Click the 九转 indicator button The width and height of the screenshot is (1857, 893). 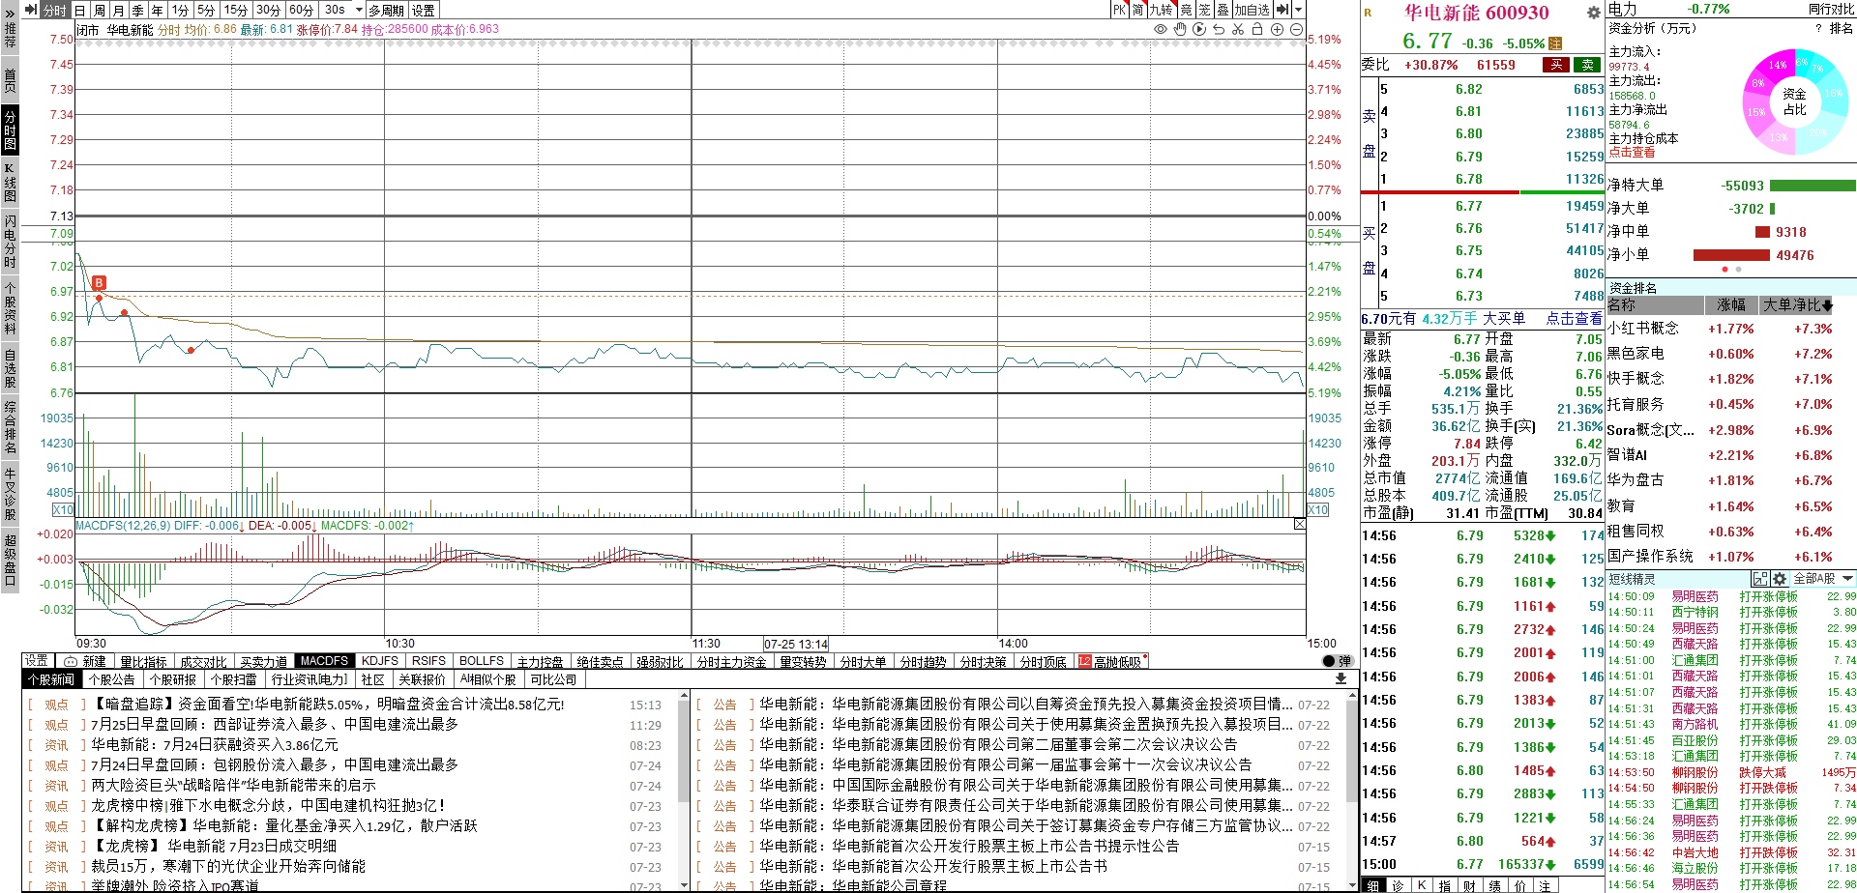[1162, 10]
